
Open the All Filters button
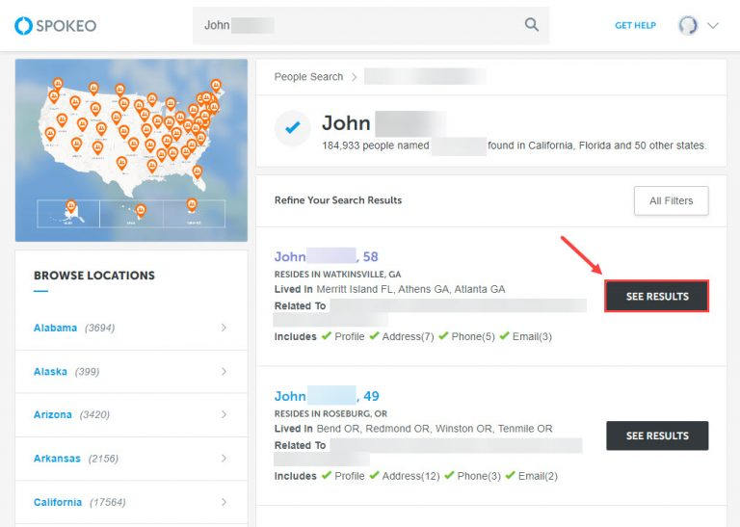pos(671,200)
